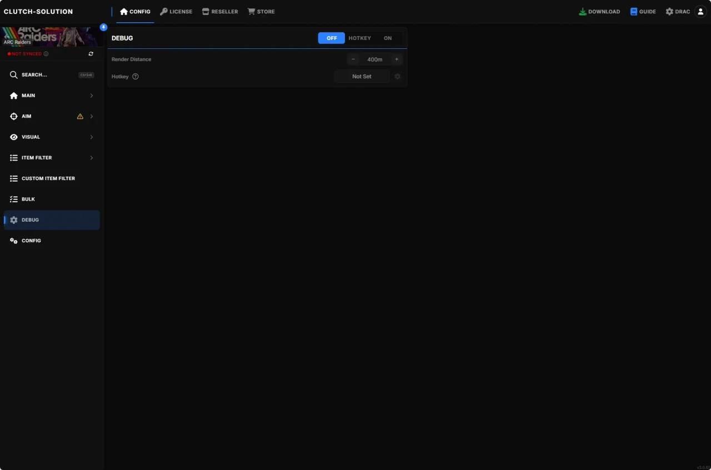Click the Render Distance label
The image size is (711, 470).
(131, 59)
